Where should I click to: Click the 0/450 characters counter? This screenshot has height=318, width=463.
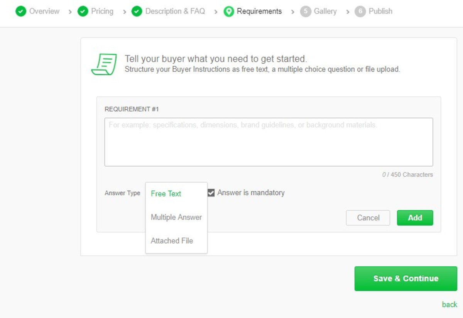(408, 174)
